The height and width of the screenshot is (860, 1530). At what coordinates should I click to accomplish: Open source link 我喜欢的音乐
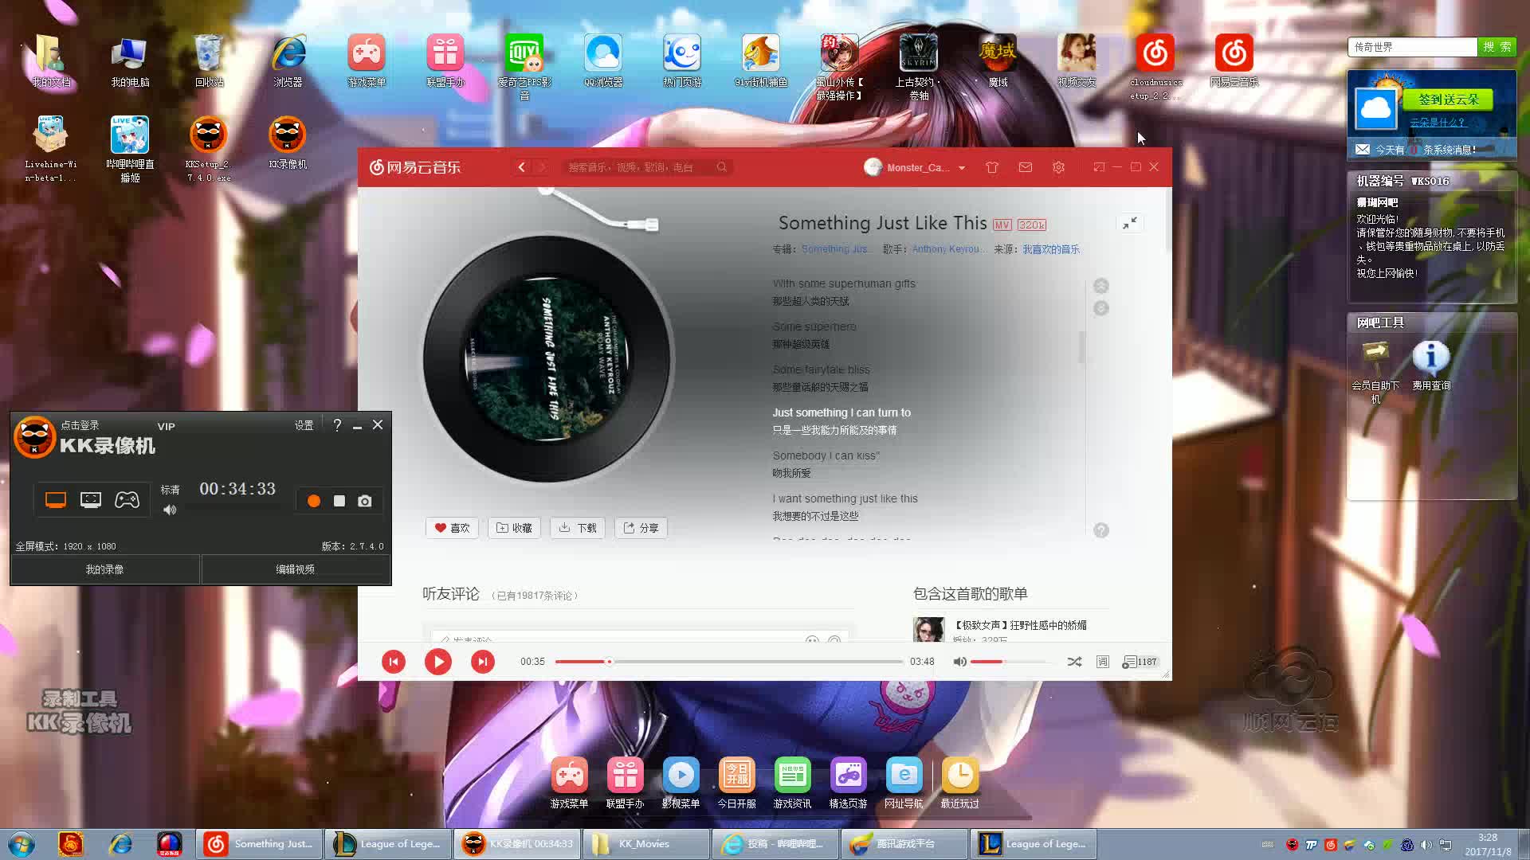click(x=1051, y=249)
